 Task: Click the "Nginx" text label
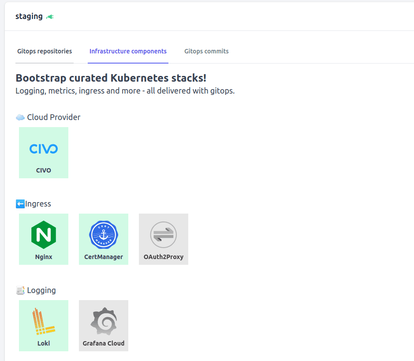44,257
